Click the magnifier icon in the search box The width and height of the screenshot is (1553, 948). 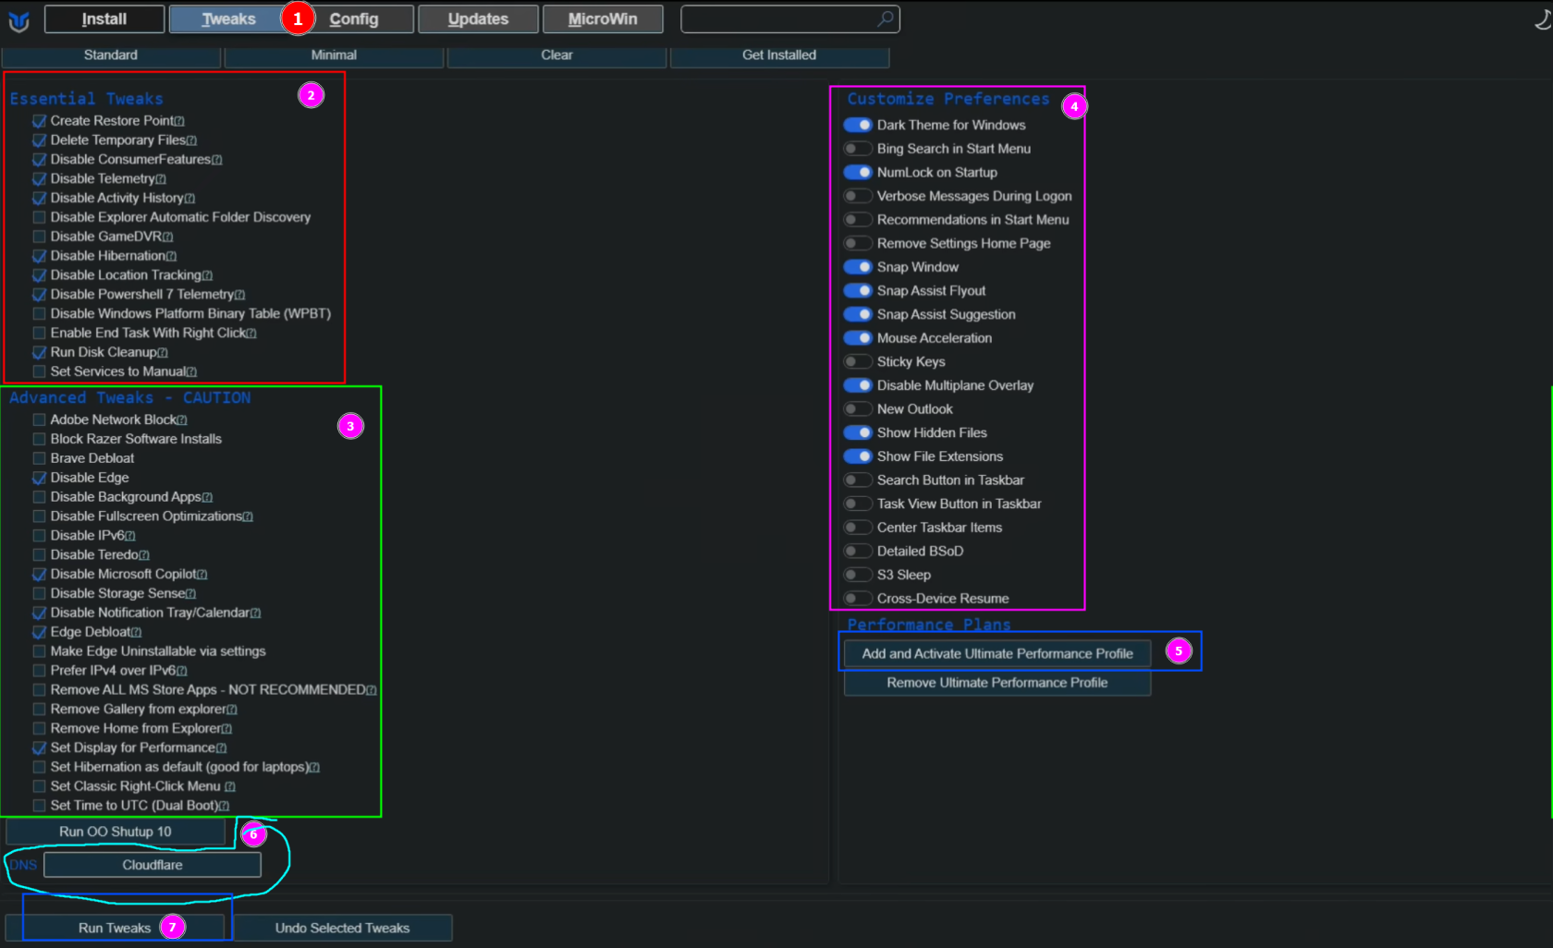(x=886, y=18)
